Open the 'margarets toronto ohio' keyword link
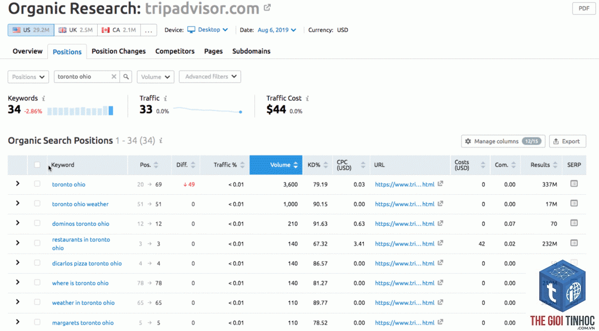This screenshot has width=599, height=331. click(82, 323)
